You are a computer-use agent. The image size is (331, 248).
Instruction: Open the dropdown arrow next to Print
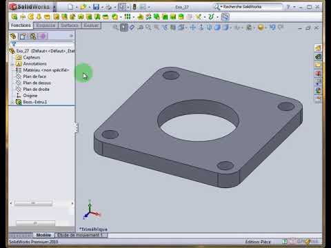click(114, 8)
